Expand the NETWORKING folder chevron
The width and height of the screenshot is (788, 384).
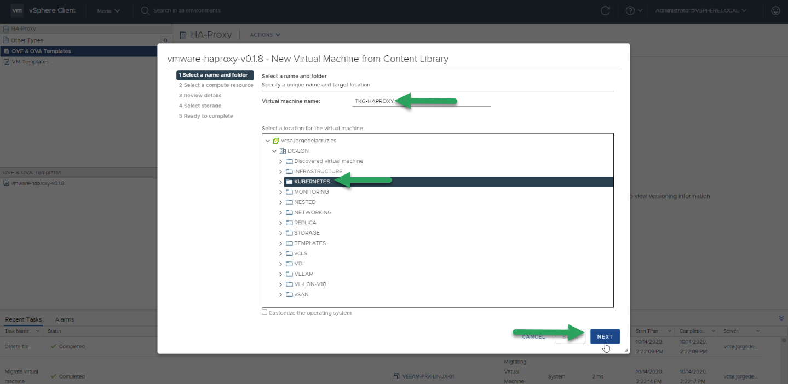click(x=281, y=212)
